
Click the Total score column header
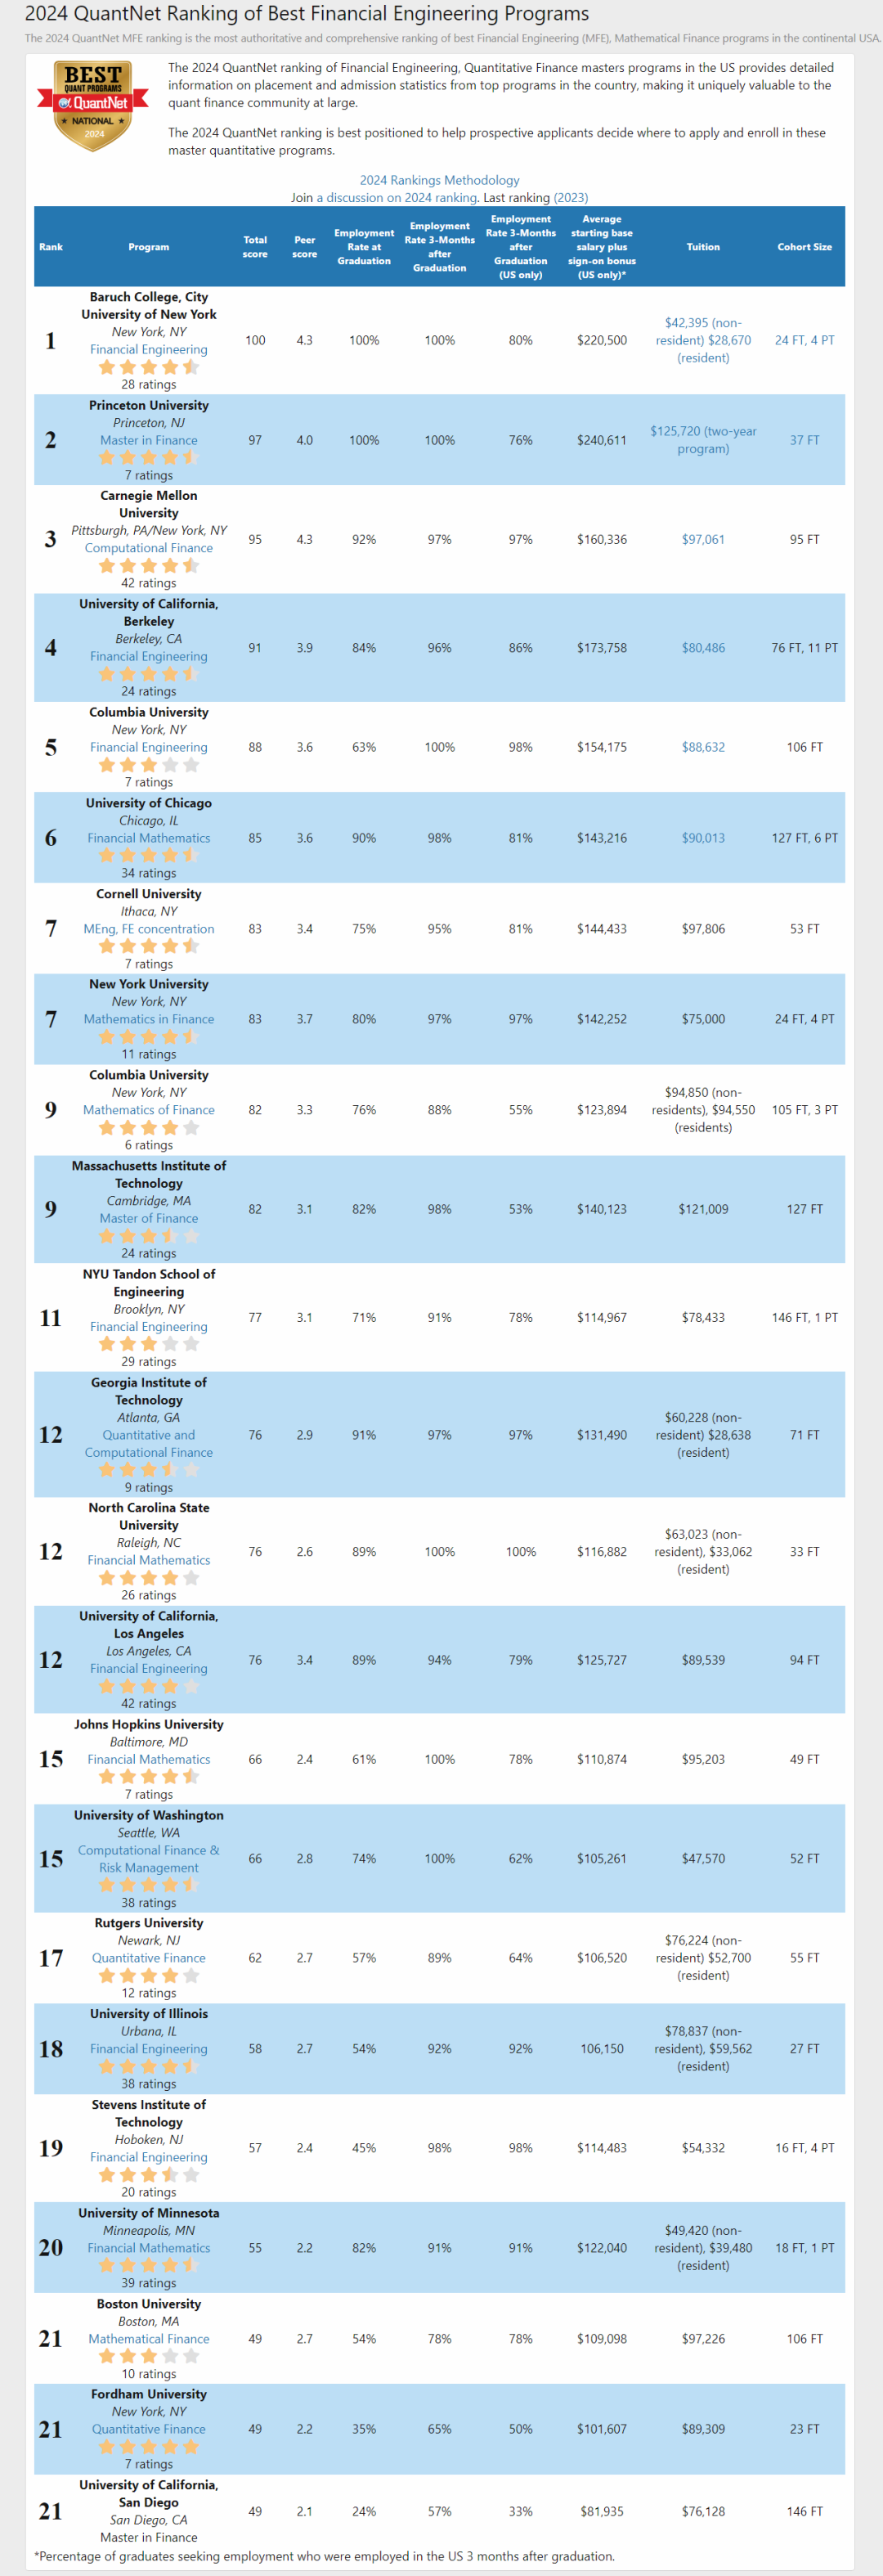[255, 247]
